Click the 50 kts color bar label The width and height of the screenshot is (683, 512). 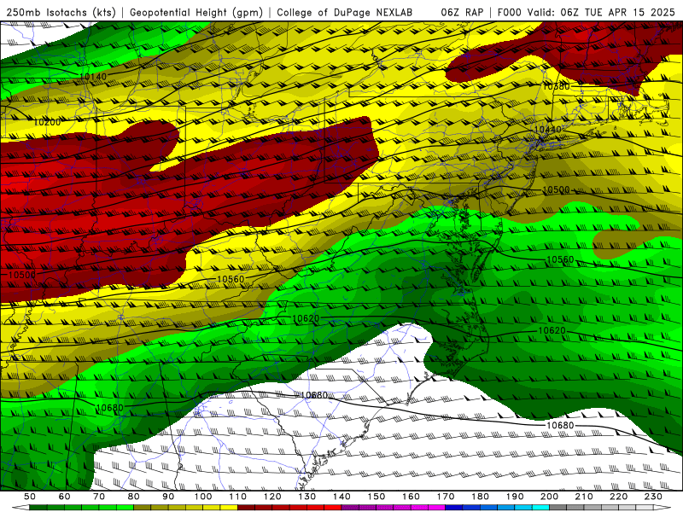tap(30, 497)
